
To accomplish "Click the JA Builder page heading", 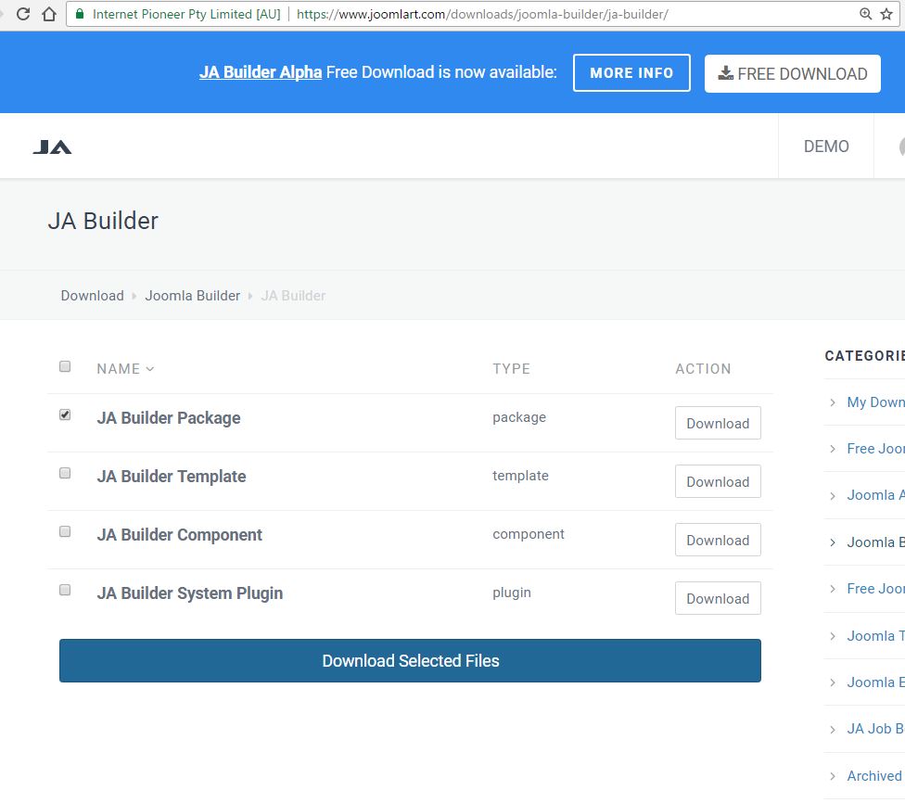I will click(103, 221).
